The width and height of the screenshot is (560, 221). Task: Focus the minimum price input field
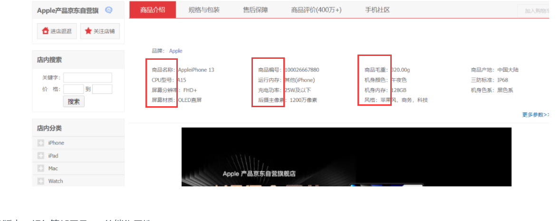73,89
